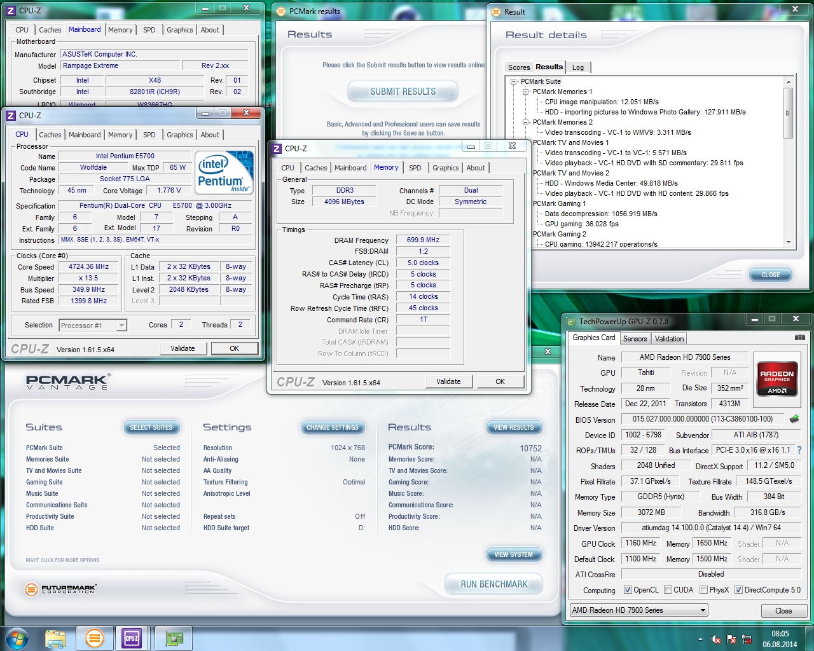Open Graphics tab in CPU-Z Memory window
Viewport: 814px width, 651px height.
(446, 168)
